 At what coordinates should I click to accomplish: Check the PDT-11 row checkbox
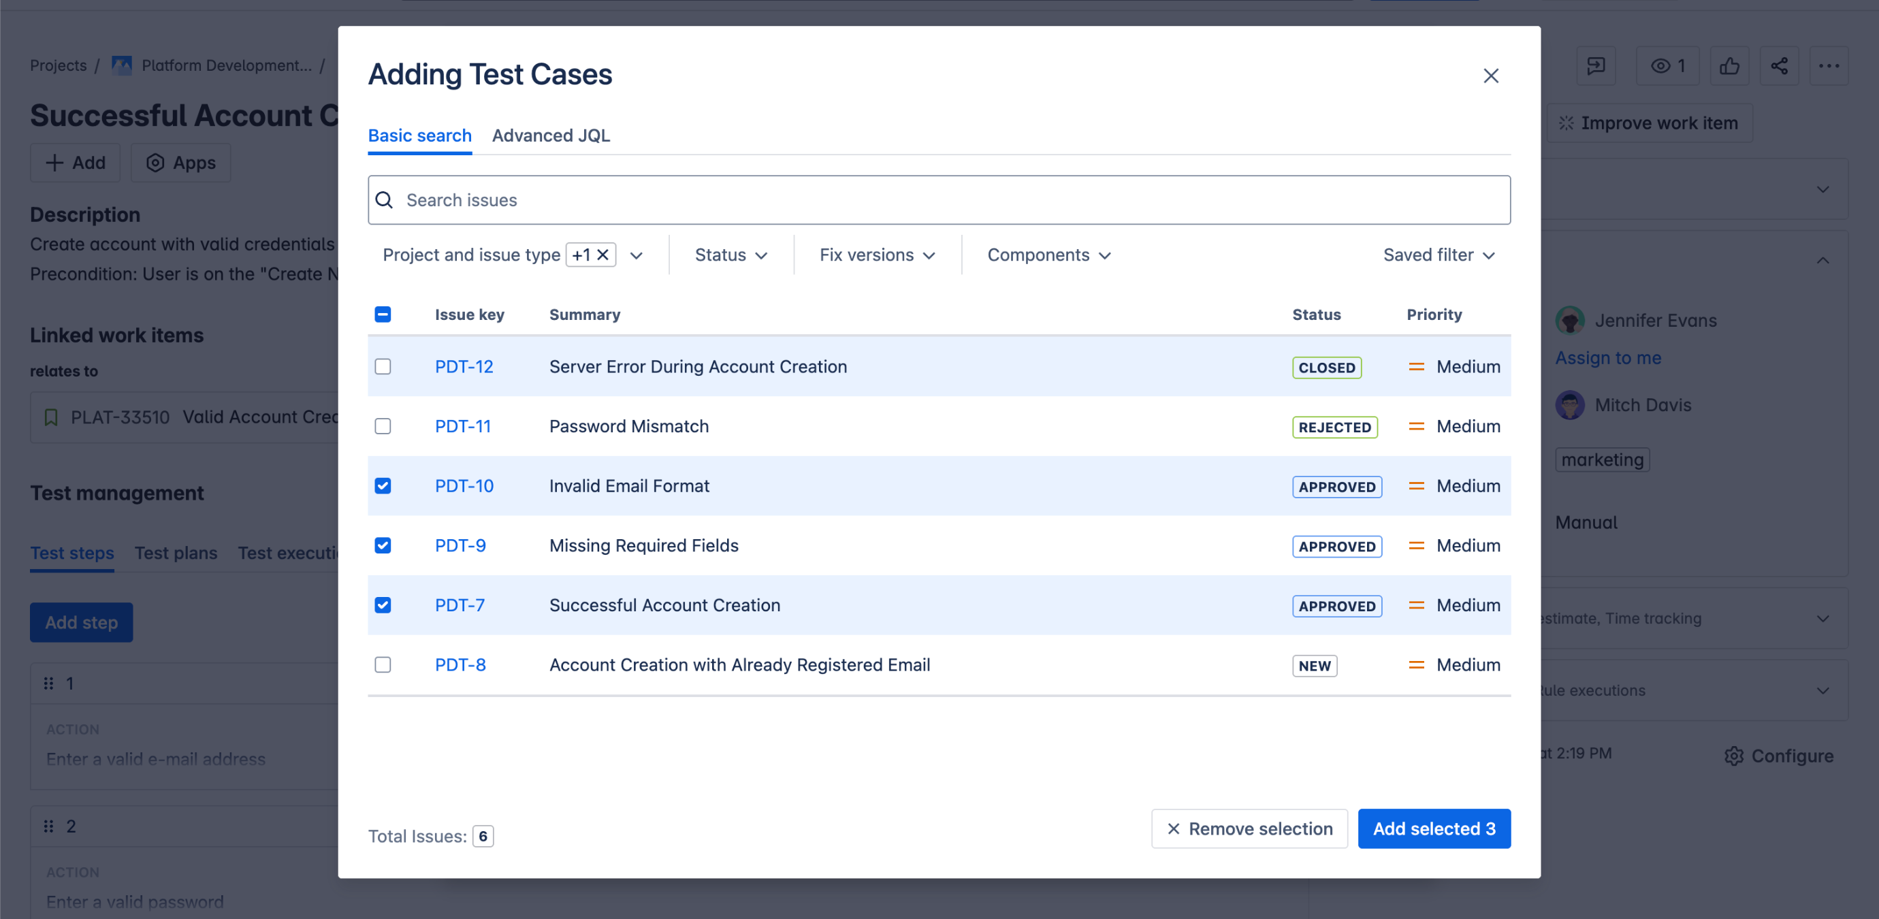click(x=382, y=427)
